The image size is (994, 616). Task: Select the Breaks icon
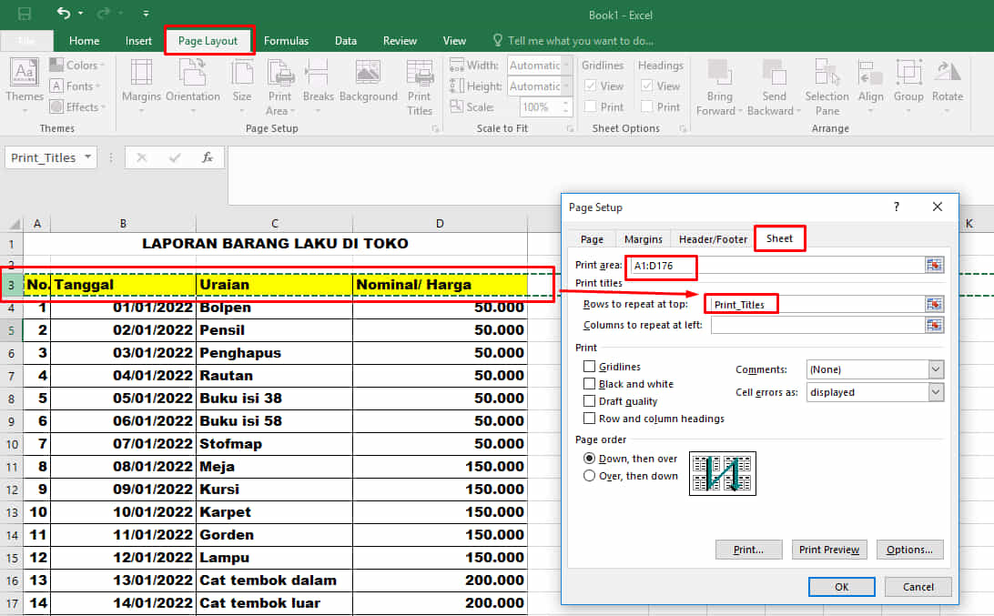(x=318, y=81)
